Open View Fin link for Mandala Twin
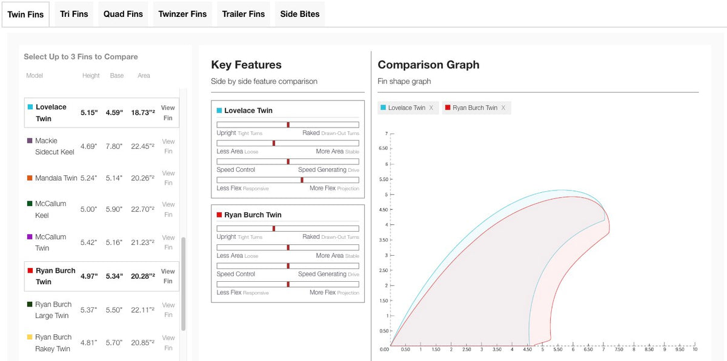 [168, 178]
